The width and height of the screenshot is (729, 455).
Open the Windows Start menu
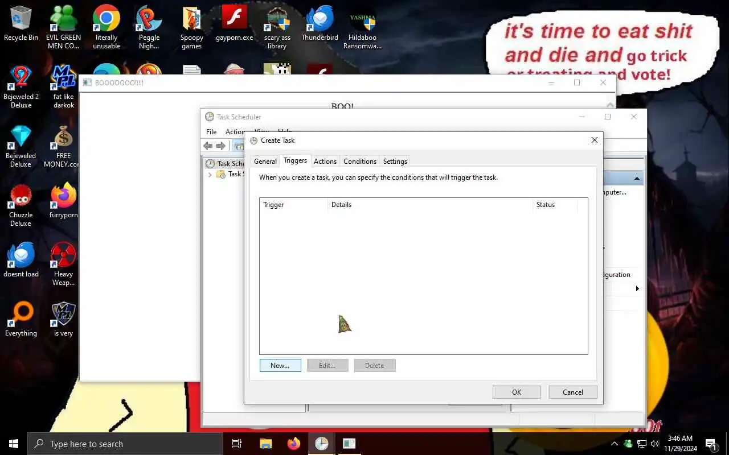pyautogui.click(x=14, y=444)
